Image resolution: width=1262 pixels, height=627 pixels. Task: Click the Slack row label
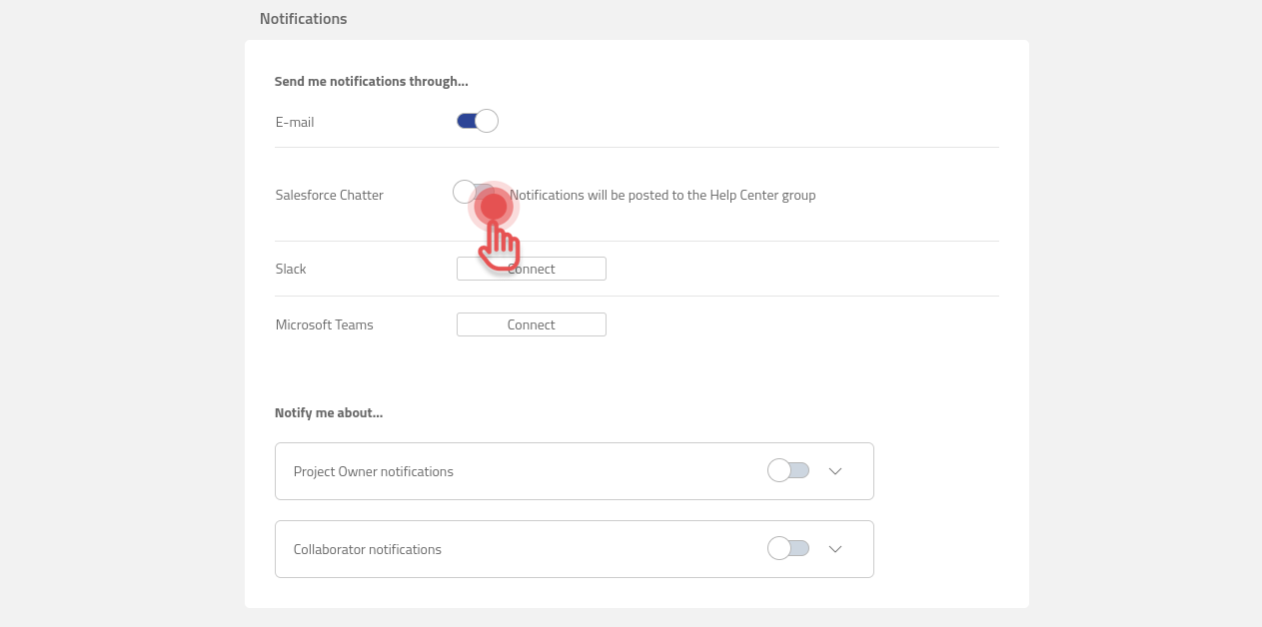click(x=290, y=268)
